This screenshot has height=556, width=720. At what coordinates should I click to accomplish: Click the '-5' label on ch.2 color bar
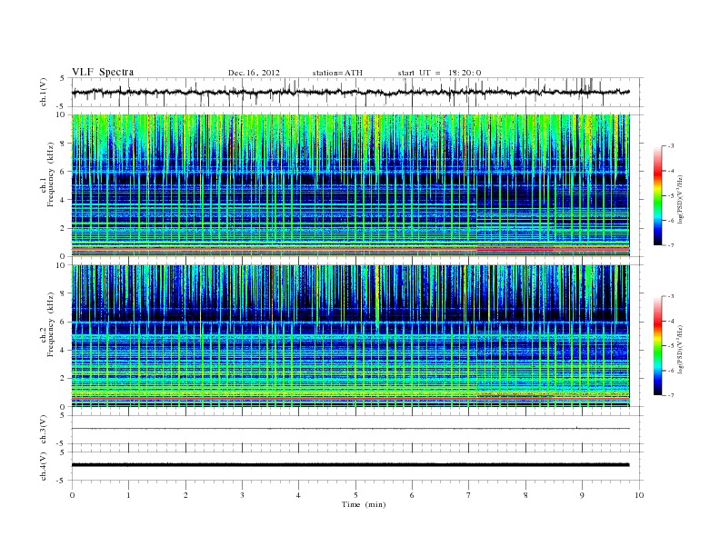tap(670, 346)
